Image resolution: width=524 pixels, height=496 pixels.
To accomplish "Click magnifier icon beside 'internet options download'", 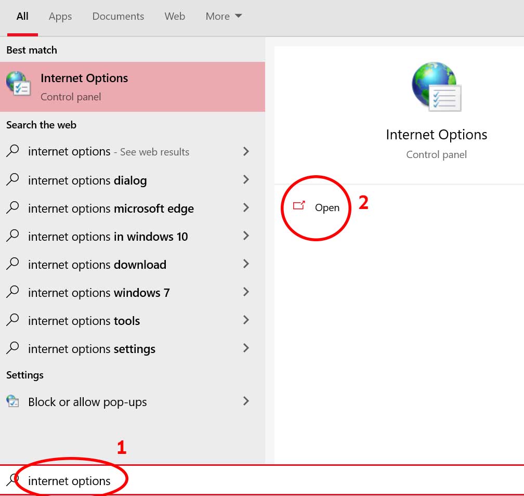I will 12,264.
